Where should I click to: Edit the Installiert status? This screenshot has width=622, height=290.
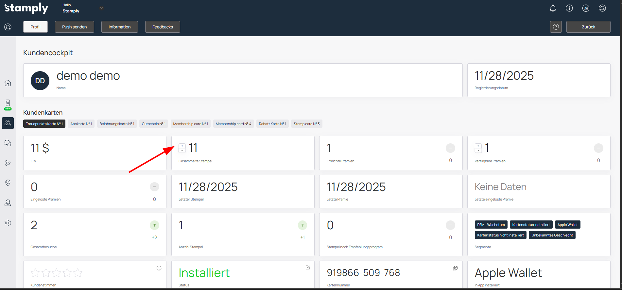pyautogui.click(x=307, y=267)
